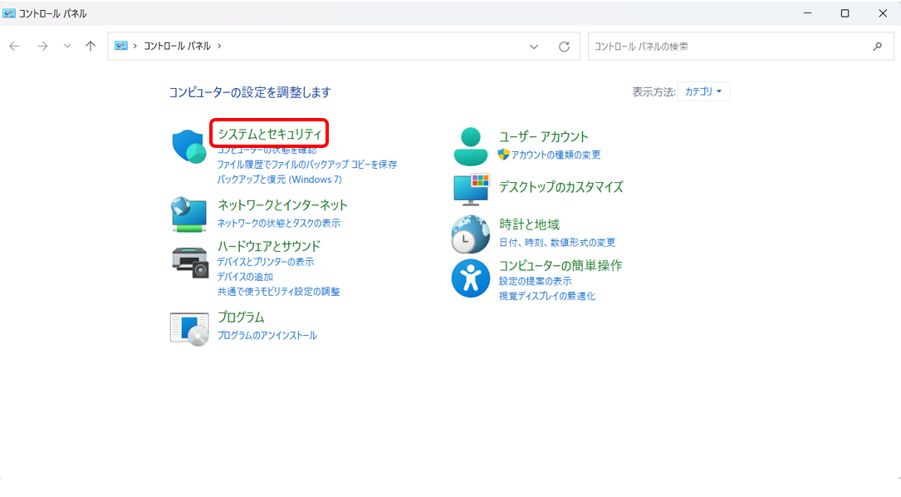Click the User Accounts person icon
Viewport: 901px width, 497px height.
471,146
